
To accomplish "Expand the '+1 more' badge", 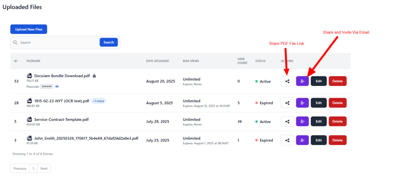I will [98, 101].
